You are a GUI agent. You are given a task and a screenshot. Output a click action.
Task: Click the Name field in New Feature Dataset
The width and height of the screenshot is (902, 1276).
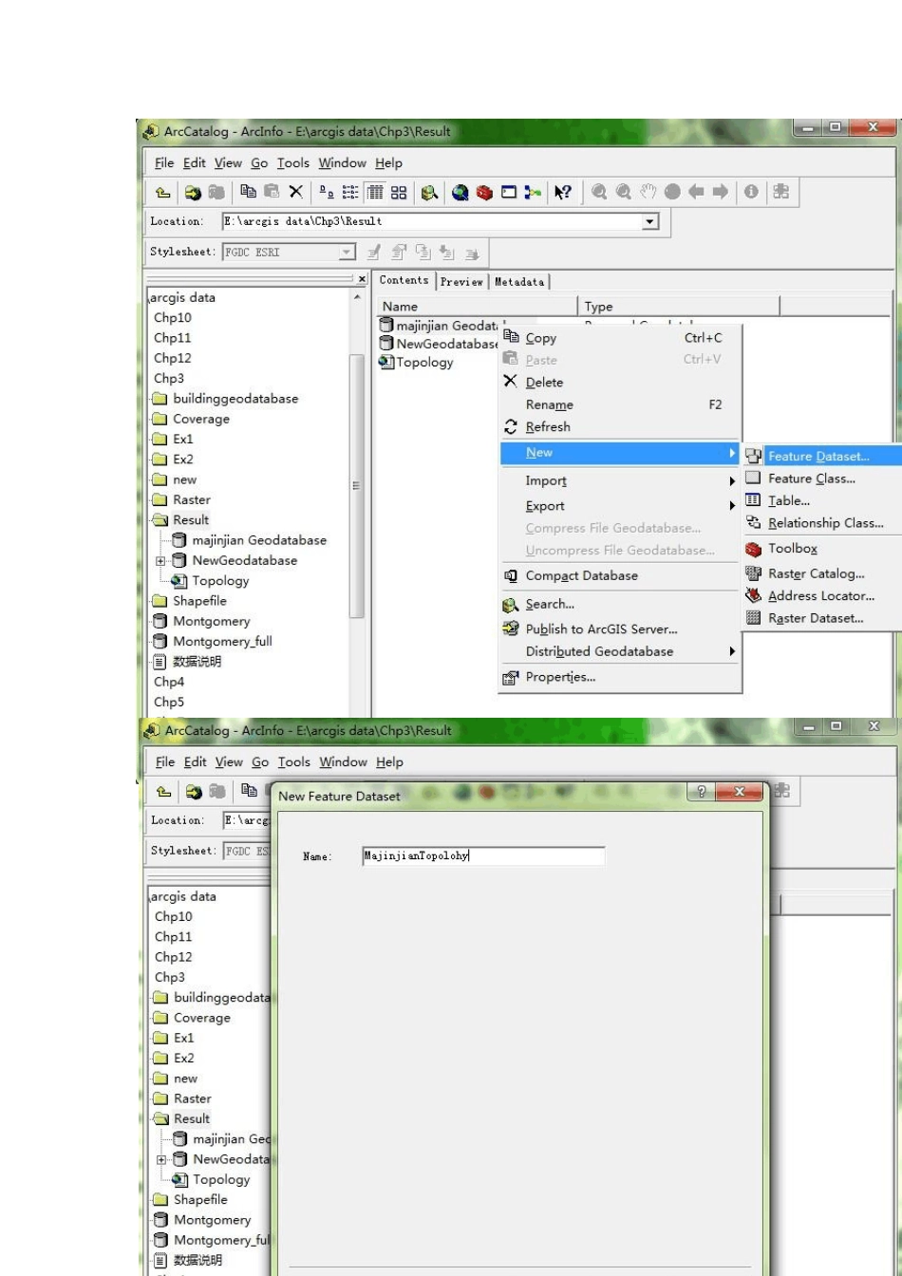pos(483,856)
